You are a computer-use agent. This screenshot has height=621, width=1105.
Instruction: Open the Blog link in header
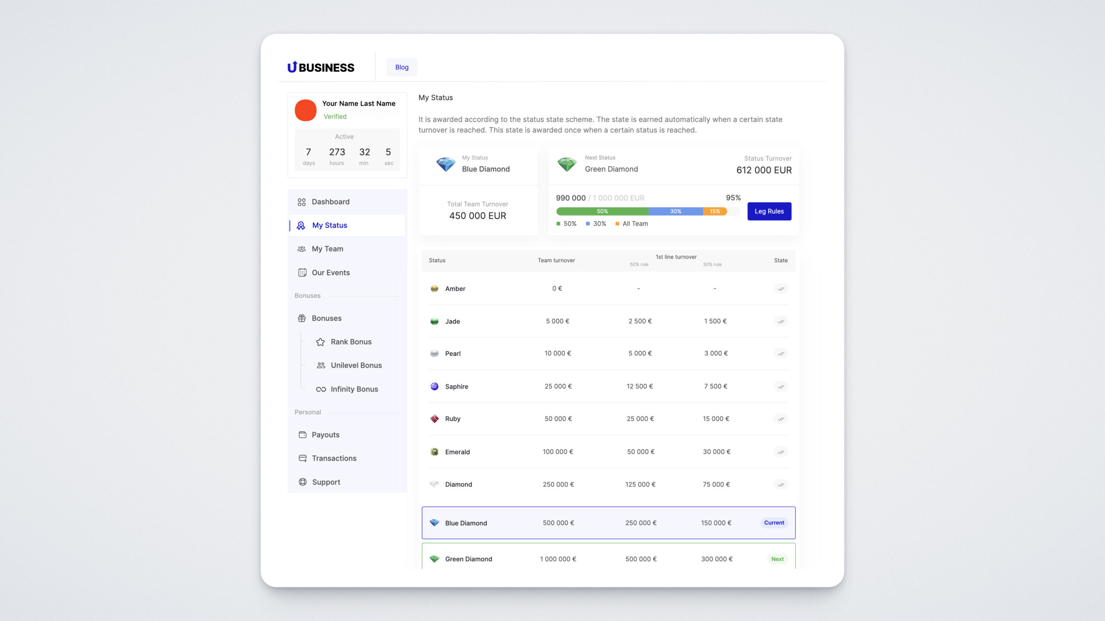pos(401,67)
